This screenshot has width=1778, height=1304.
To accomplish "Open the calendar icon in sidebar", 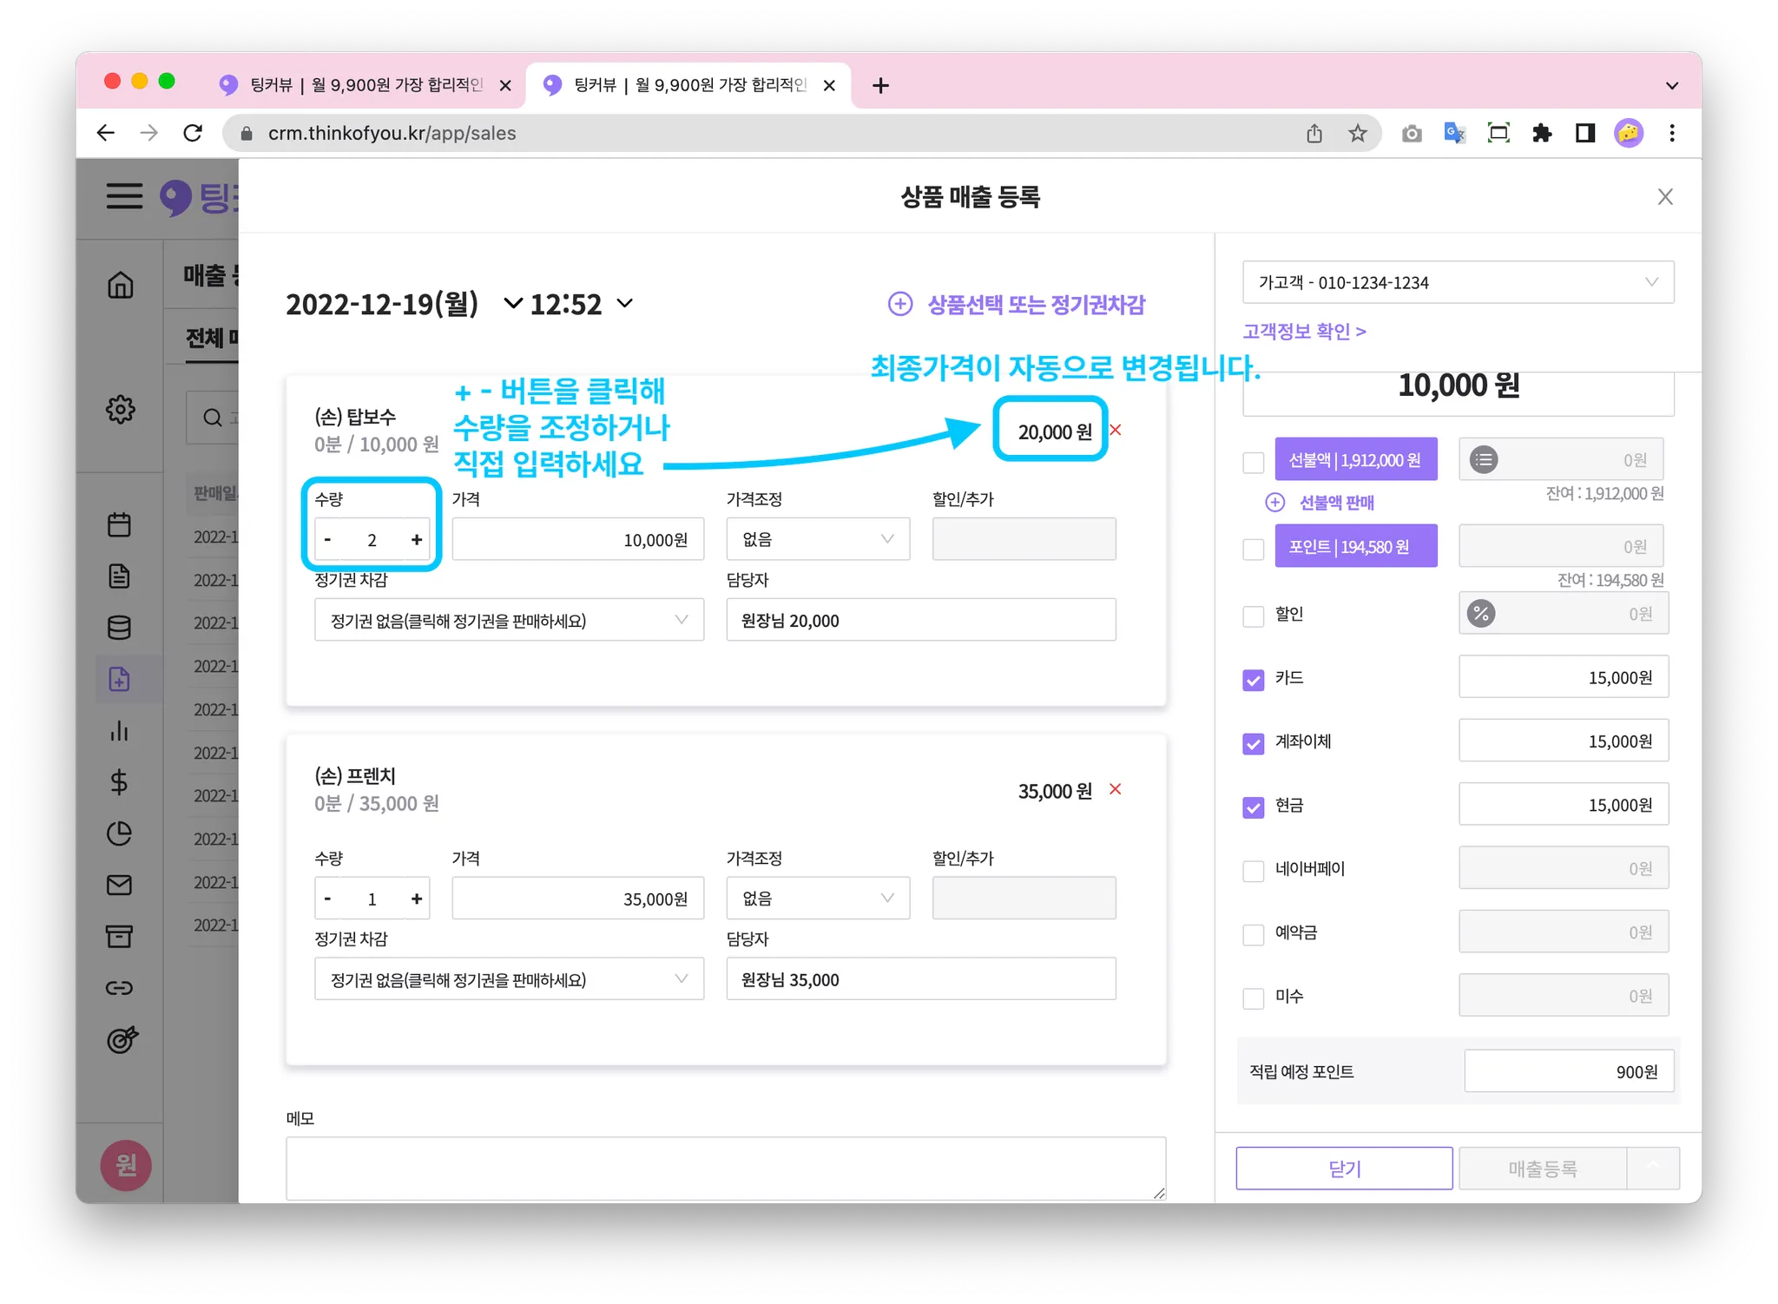I will pos(120,524).
